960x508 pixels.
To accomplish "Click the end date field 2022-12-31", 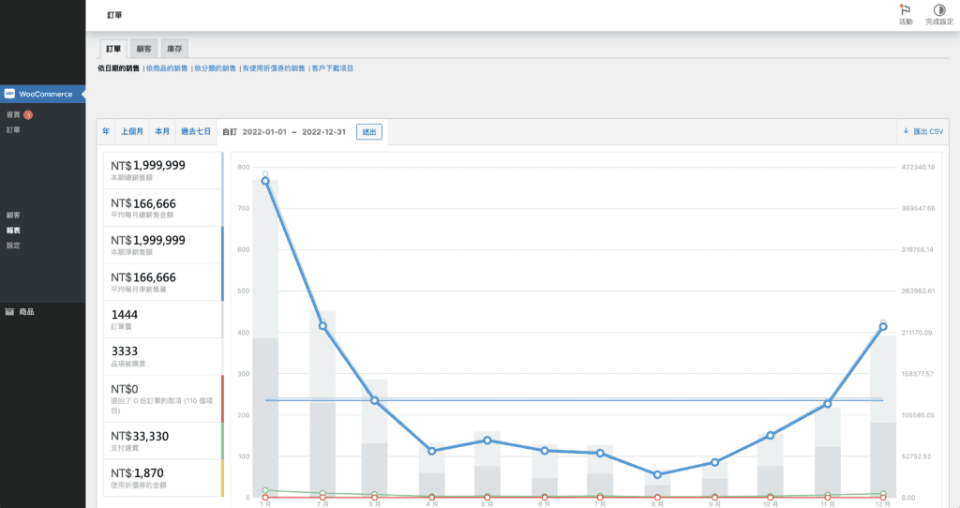I will pos(324,132).
